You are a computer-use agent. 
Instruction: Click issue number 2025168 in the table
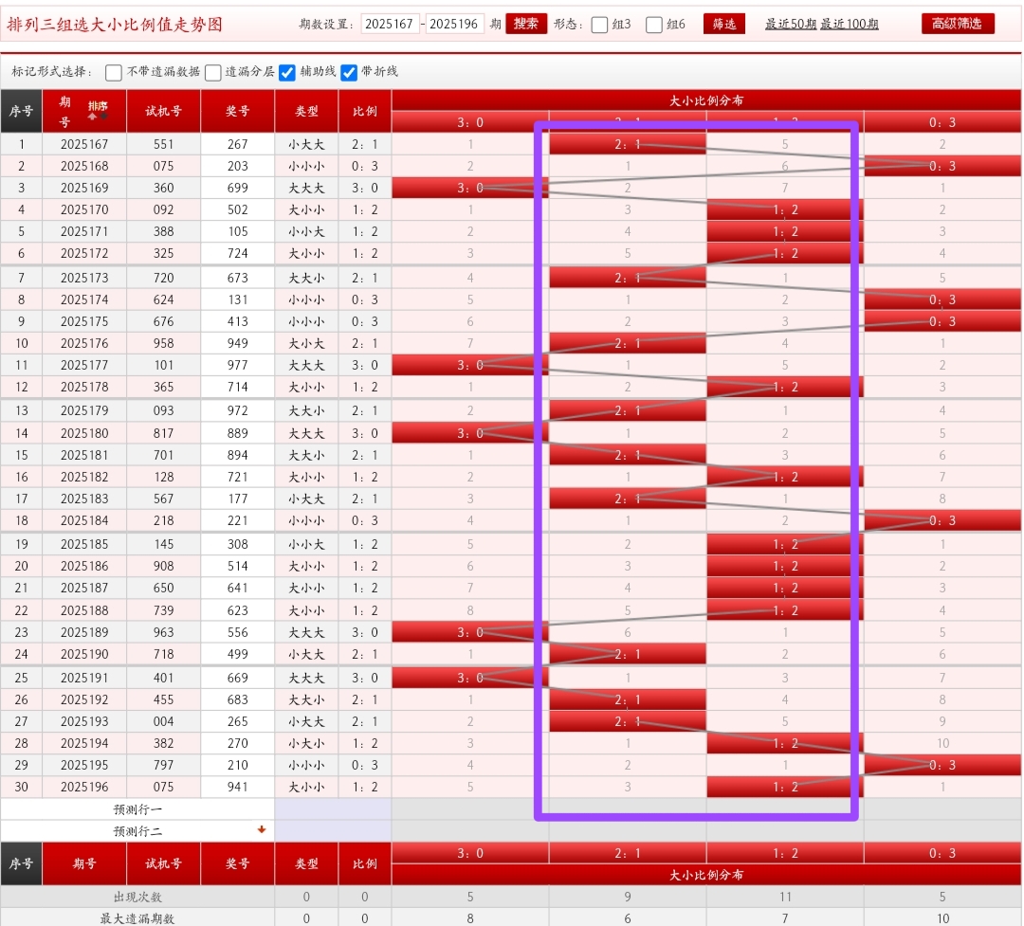point(84,167)
